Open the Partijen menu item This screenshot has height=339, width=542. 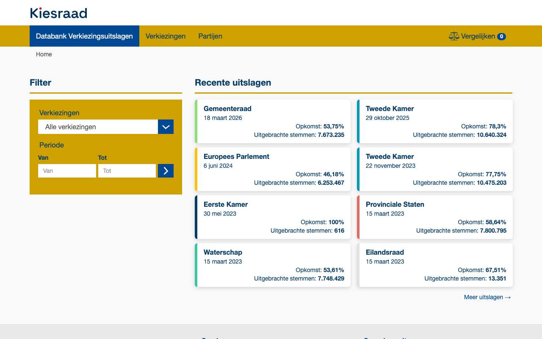[210, 36]
